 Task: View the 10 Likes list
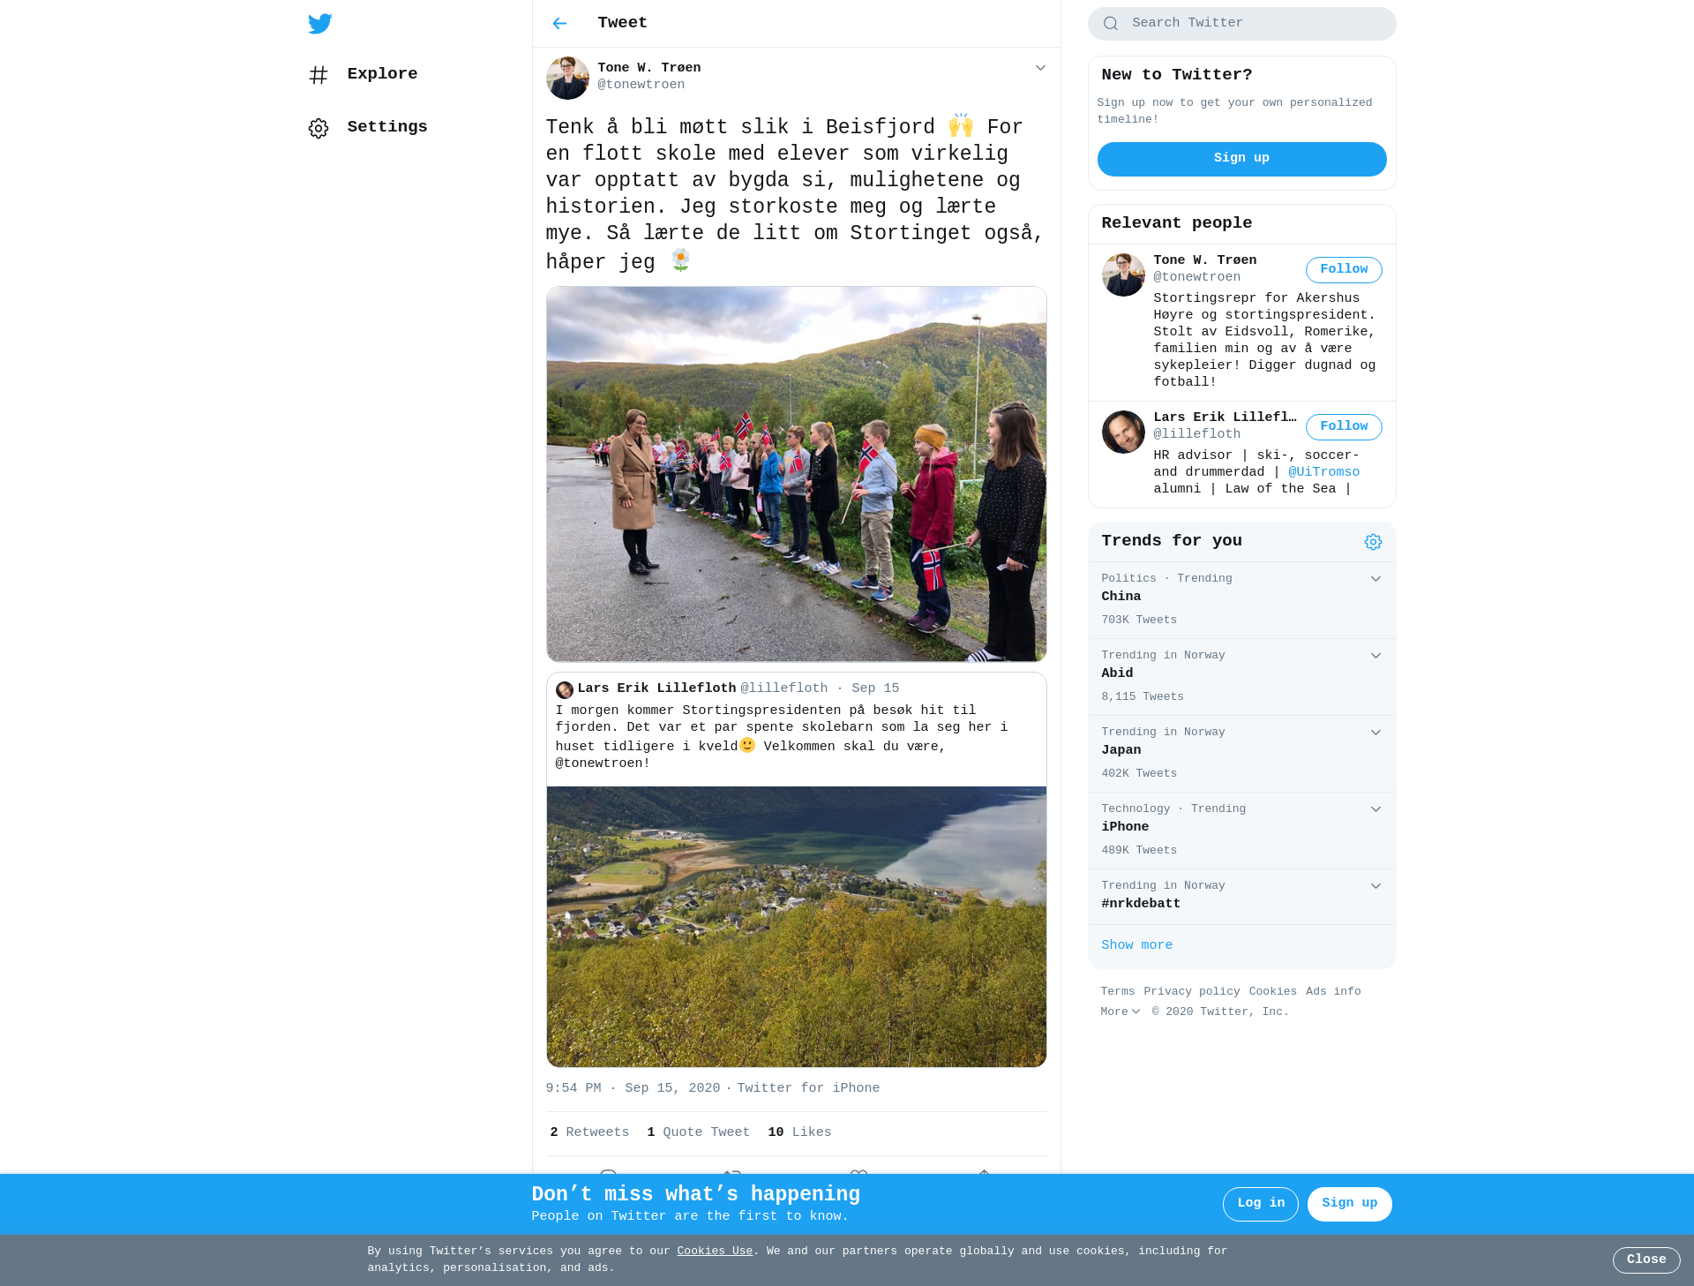pyautogui.click(x=799, y=1132)
